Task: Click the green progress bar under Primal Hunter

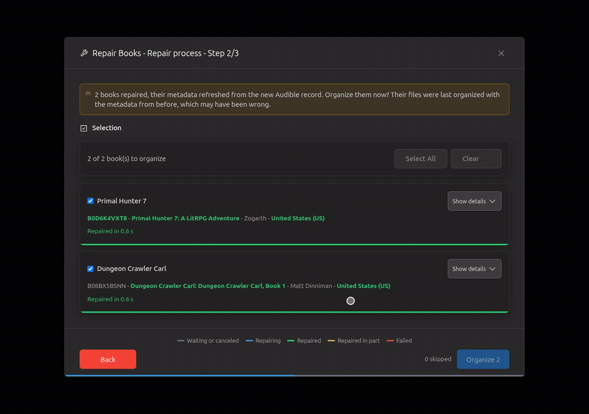Action: [x=294, y=244]
